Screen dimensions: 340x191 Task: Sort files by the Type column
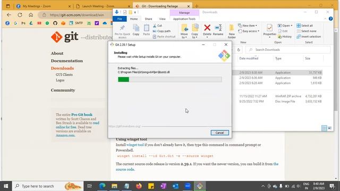[278, 58]
